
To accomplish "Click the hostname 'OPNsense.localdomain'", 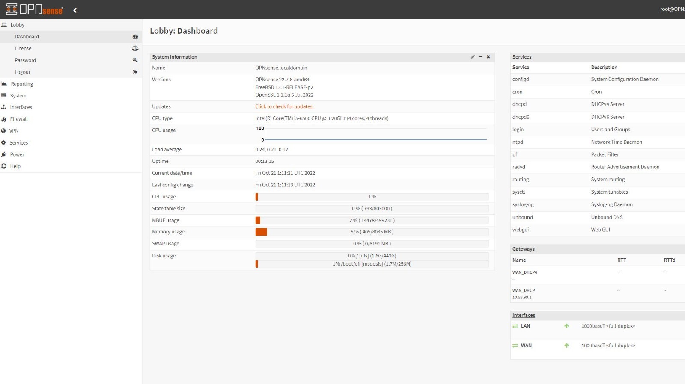I will 281,68.
